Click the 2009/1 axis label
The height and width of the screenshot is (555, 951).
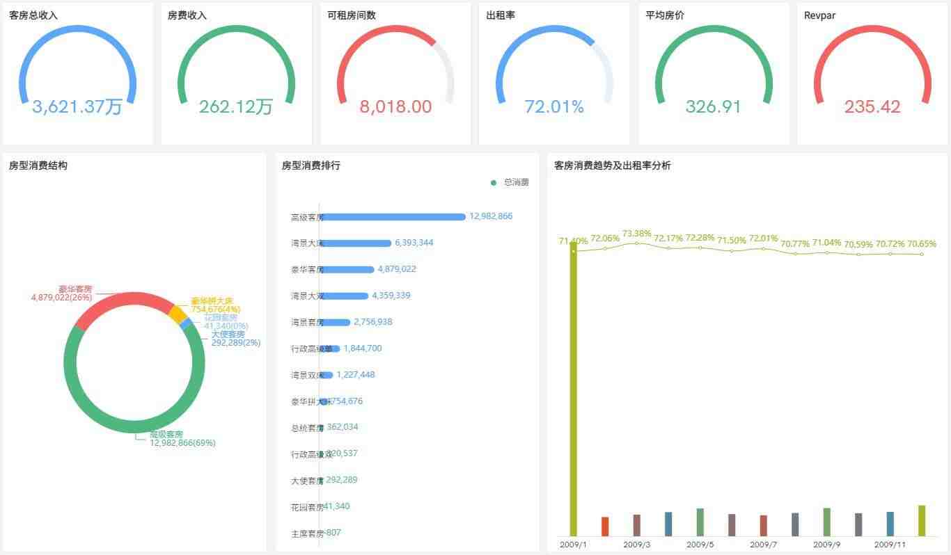click(574, 545)
